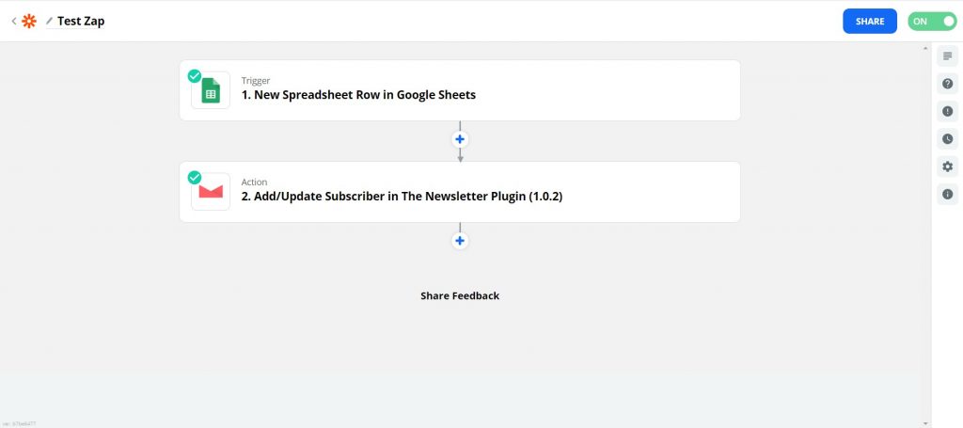Viewport: 963px width, 428px height.
Task: Click the Action label text
Action: [x=254, y=182]
